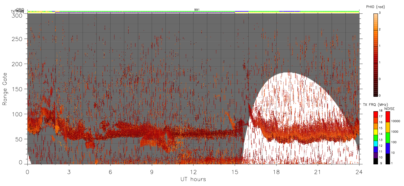Click the '24' tick on the UT hours axis
The image size is (404, 186).
pyautogui.click(x=359, y=172)
